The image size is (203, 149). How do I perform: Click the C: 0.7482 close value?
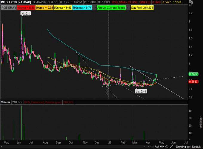coord(90,2)
